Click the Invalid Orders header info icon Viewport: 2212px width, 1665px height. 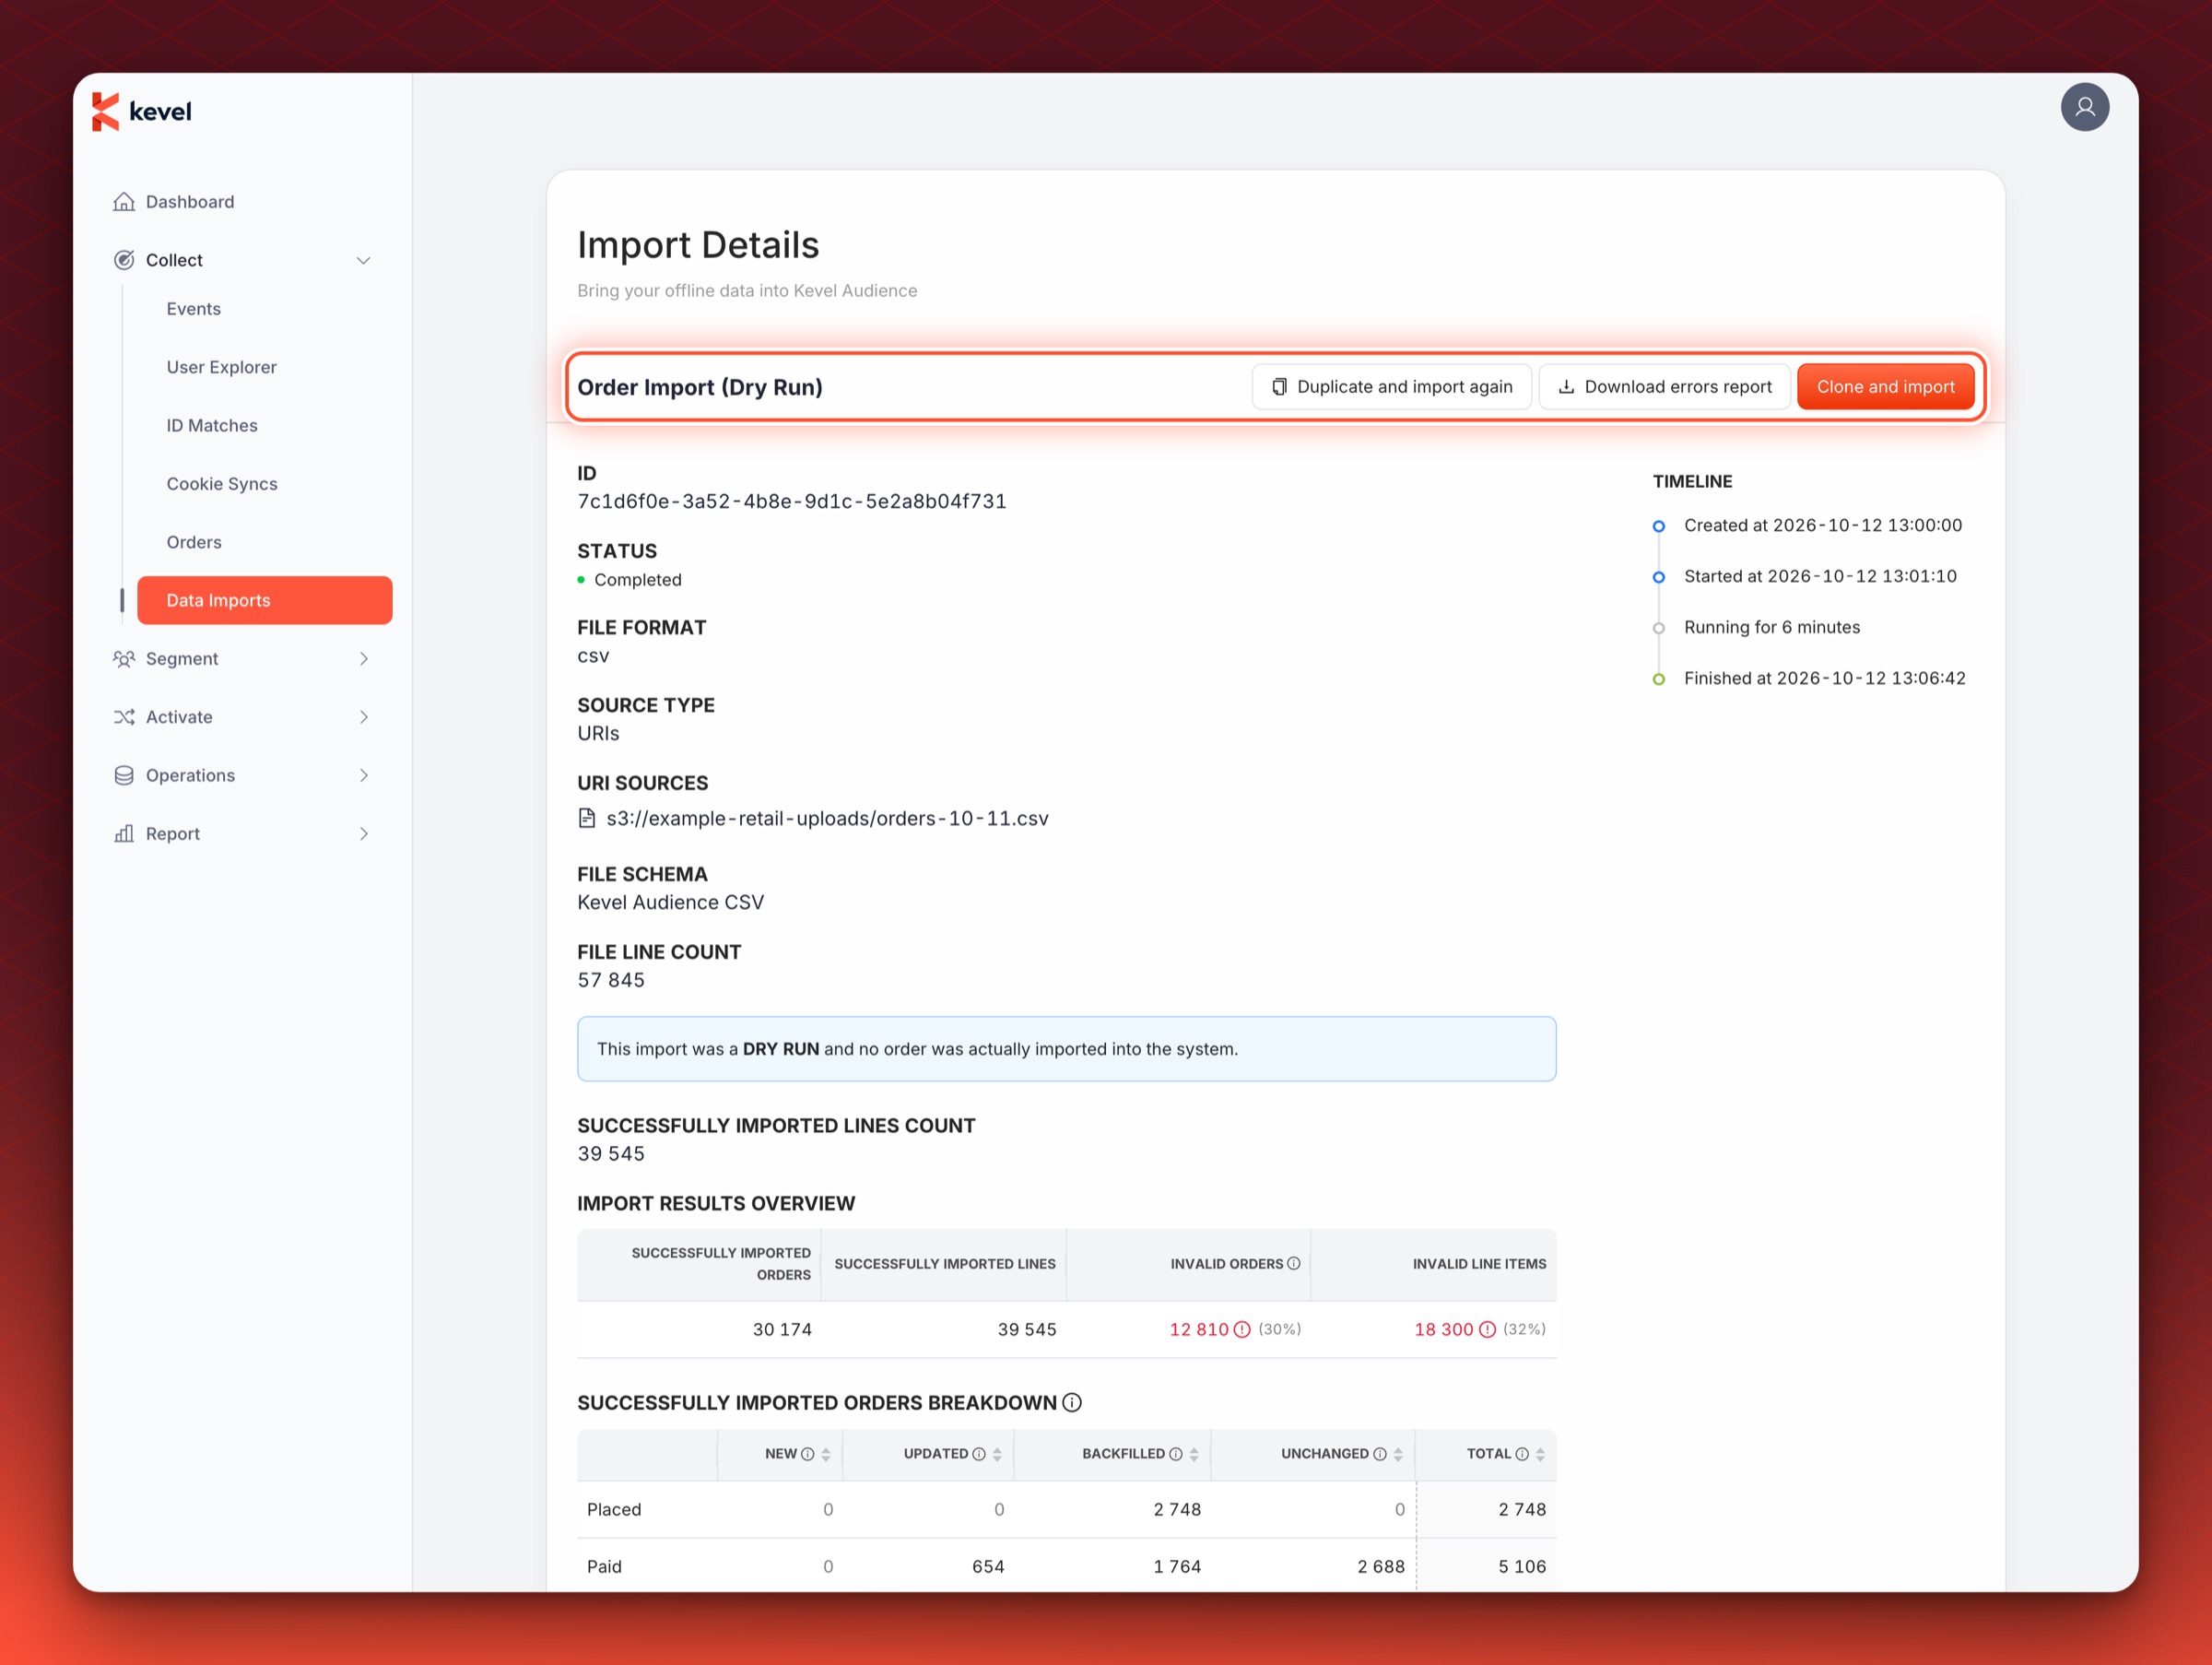[x=1293, y=1264]
